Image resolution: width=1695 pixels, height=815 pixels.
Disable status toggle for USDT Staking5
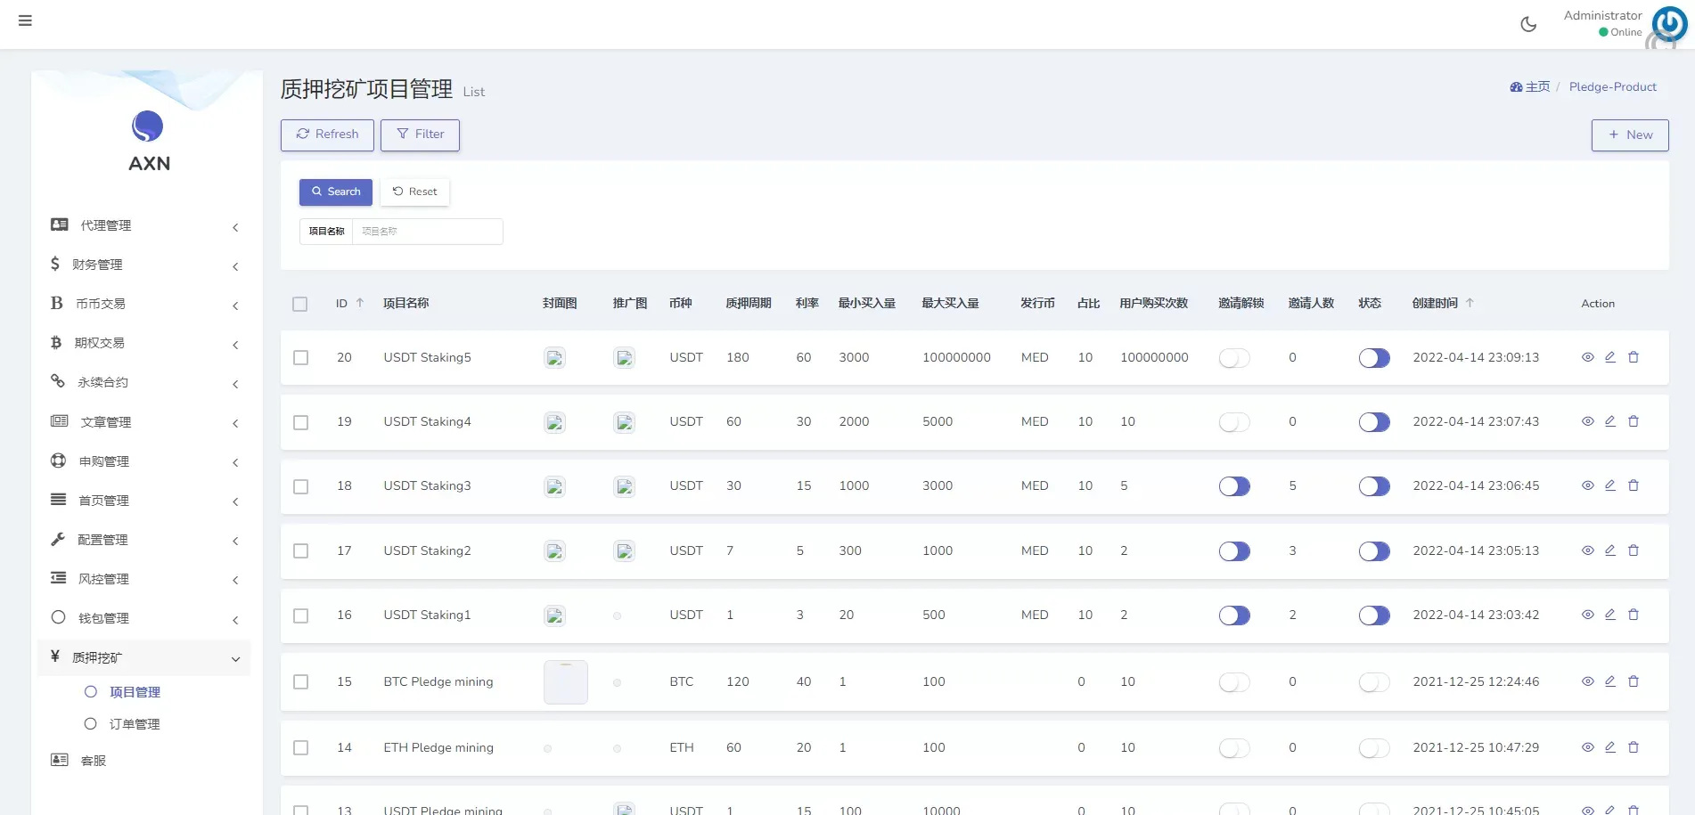pos(1373,358)
